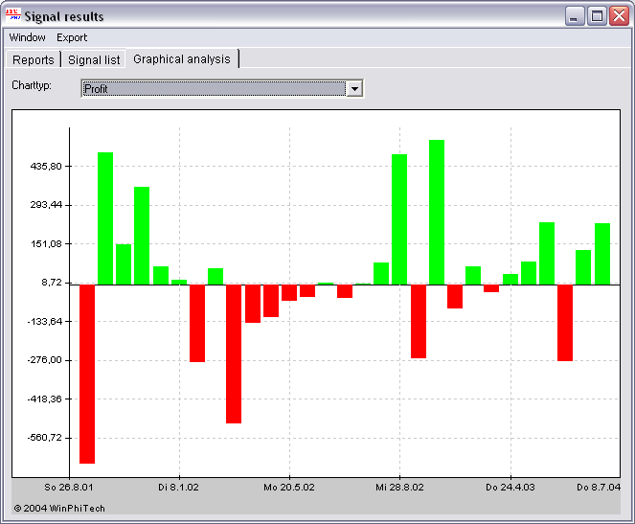This screenshot has width=635, height=524.
Task: Click the Do 24.4.03 date label
Action: (x=510, y=487)
